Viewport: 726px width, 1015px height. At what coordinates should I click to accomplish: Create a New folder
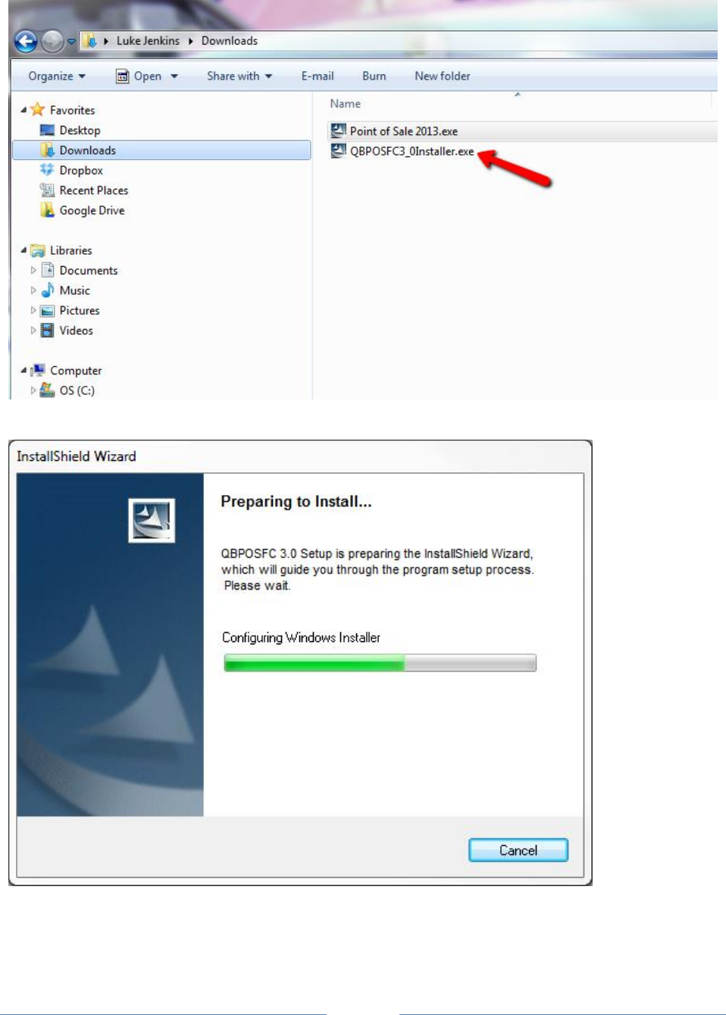click(443, 76)
